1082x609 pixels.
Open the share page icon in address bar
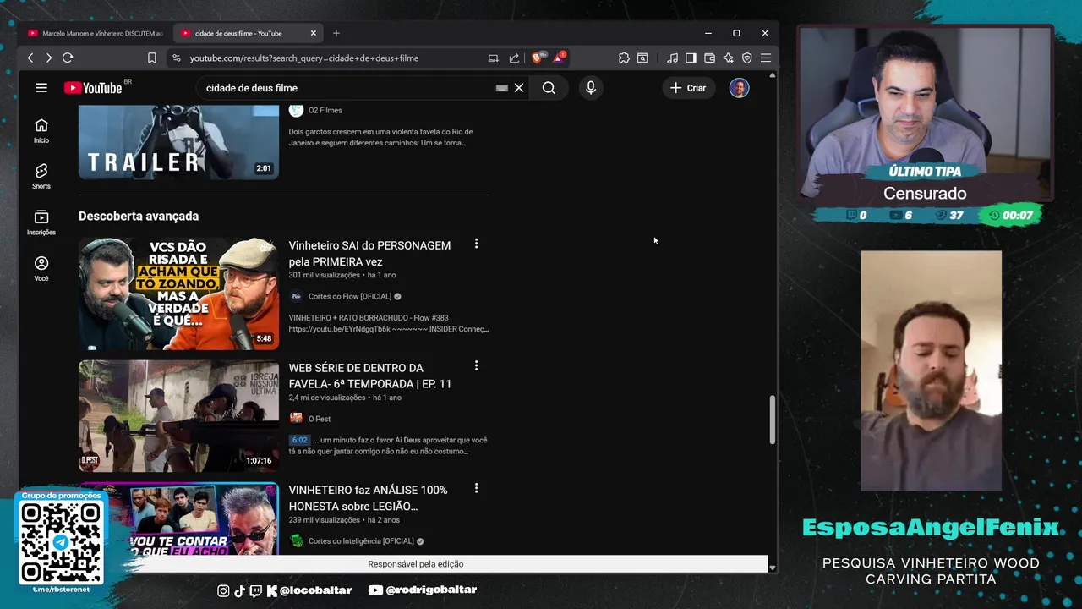click(514, 58)
